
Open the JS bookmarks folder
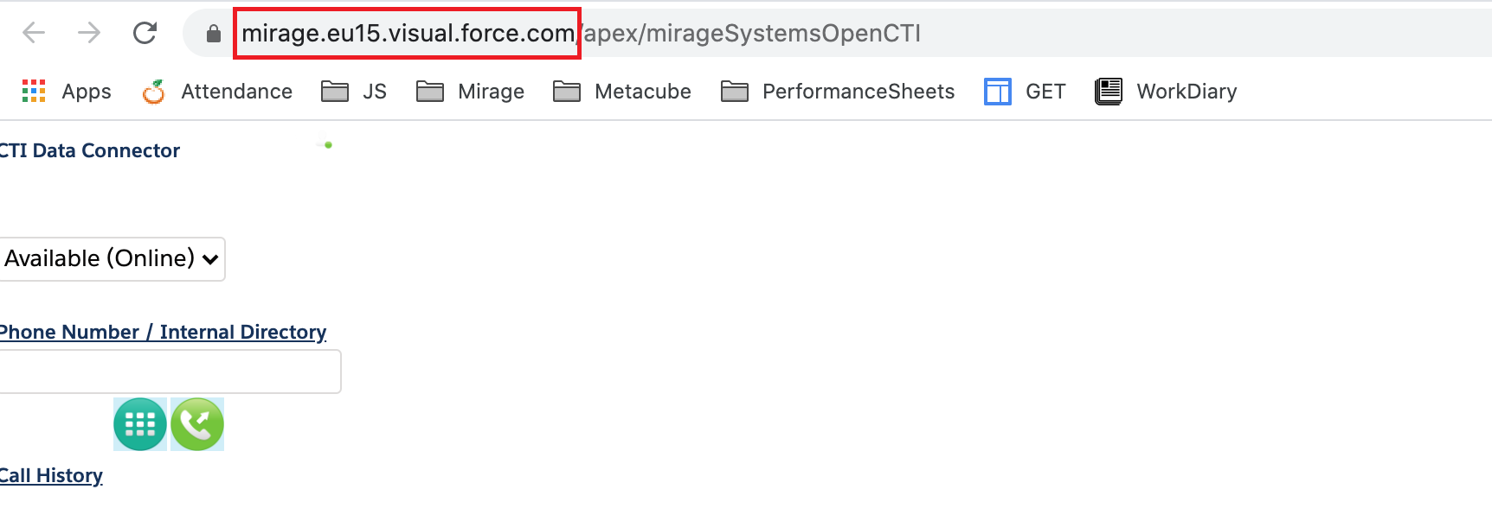coord(354,92)
